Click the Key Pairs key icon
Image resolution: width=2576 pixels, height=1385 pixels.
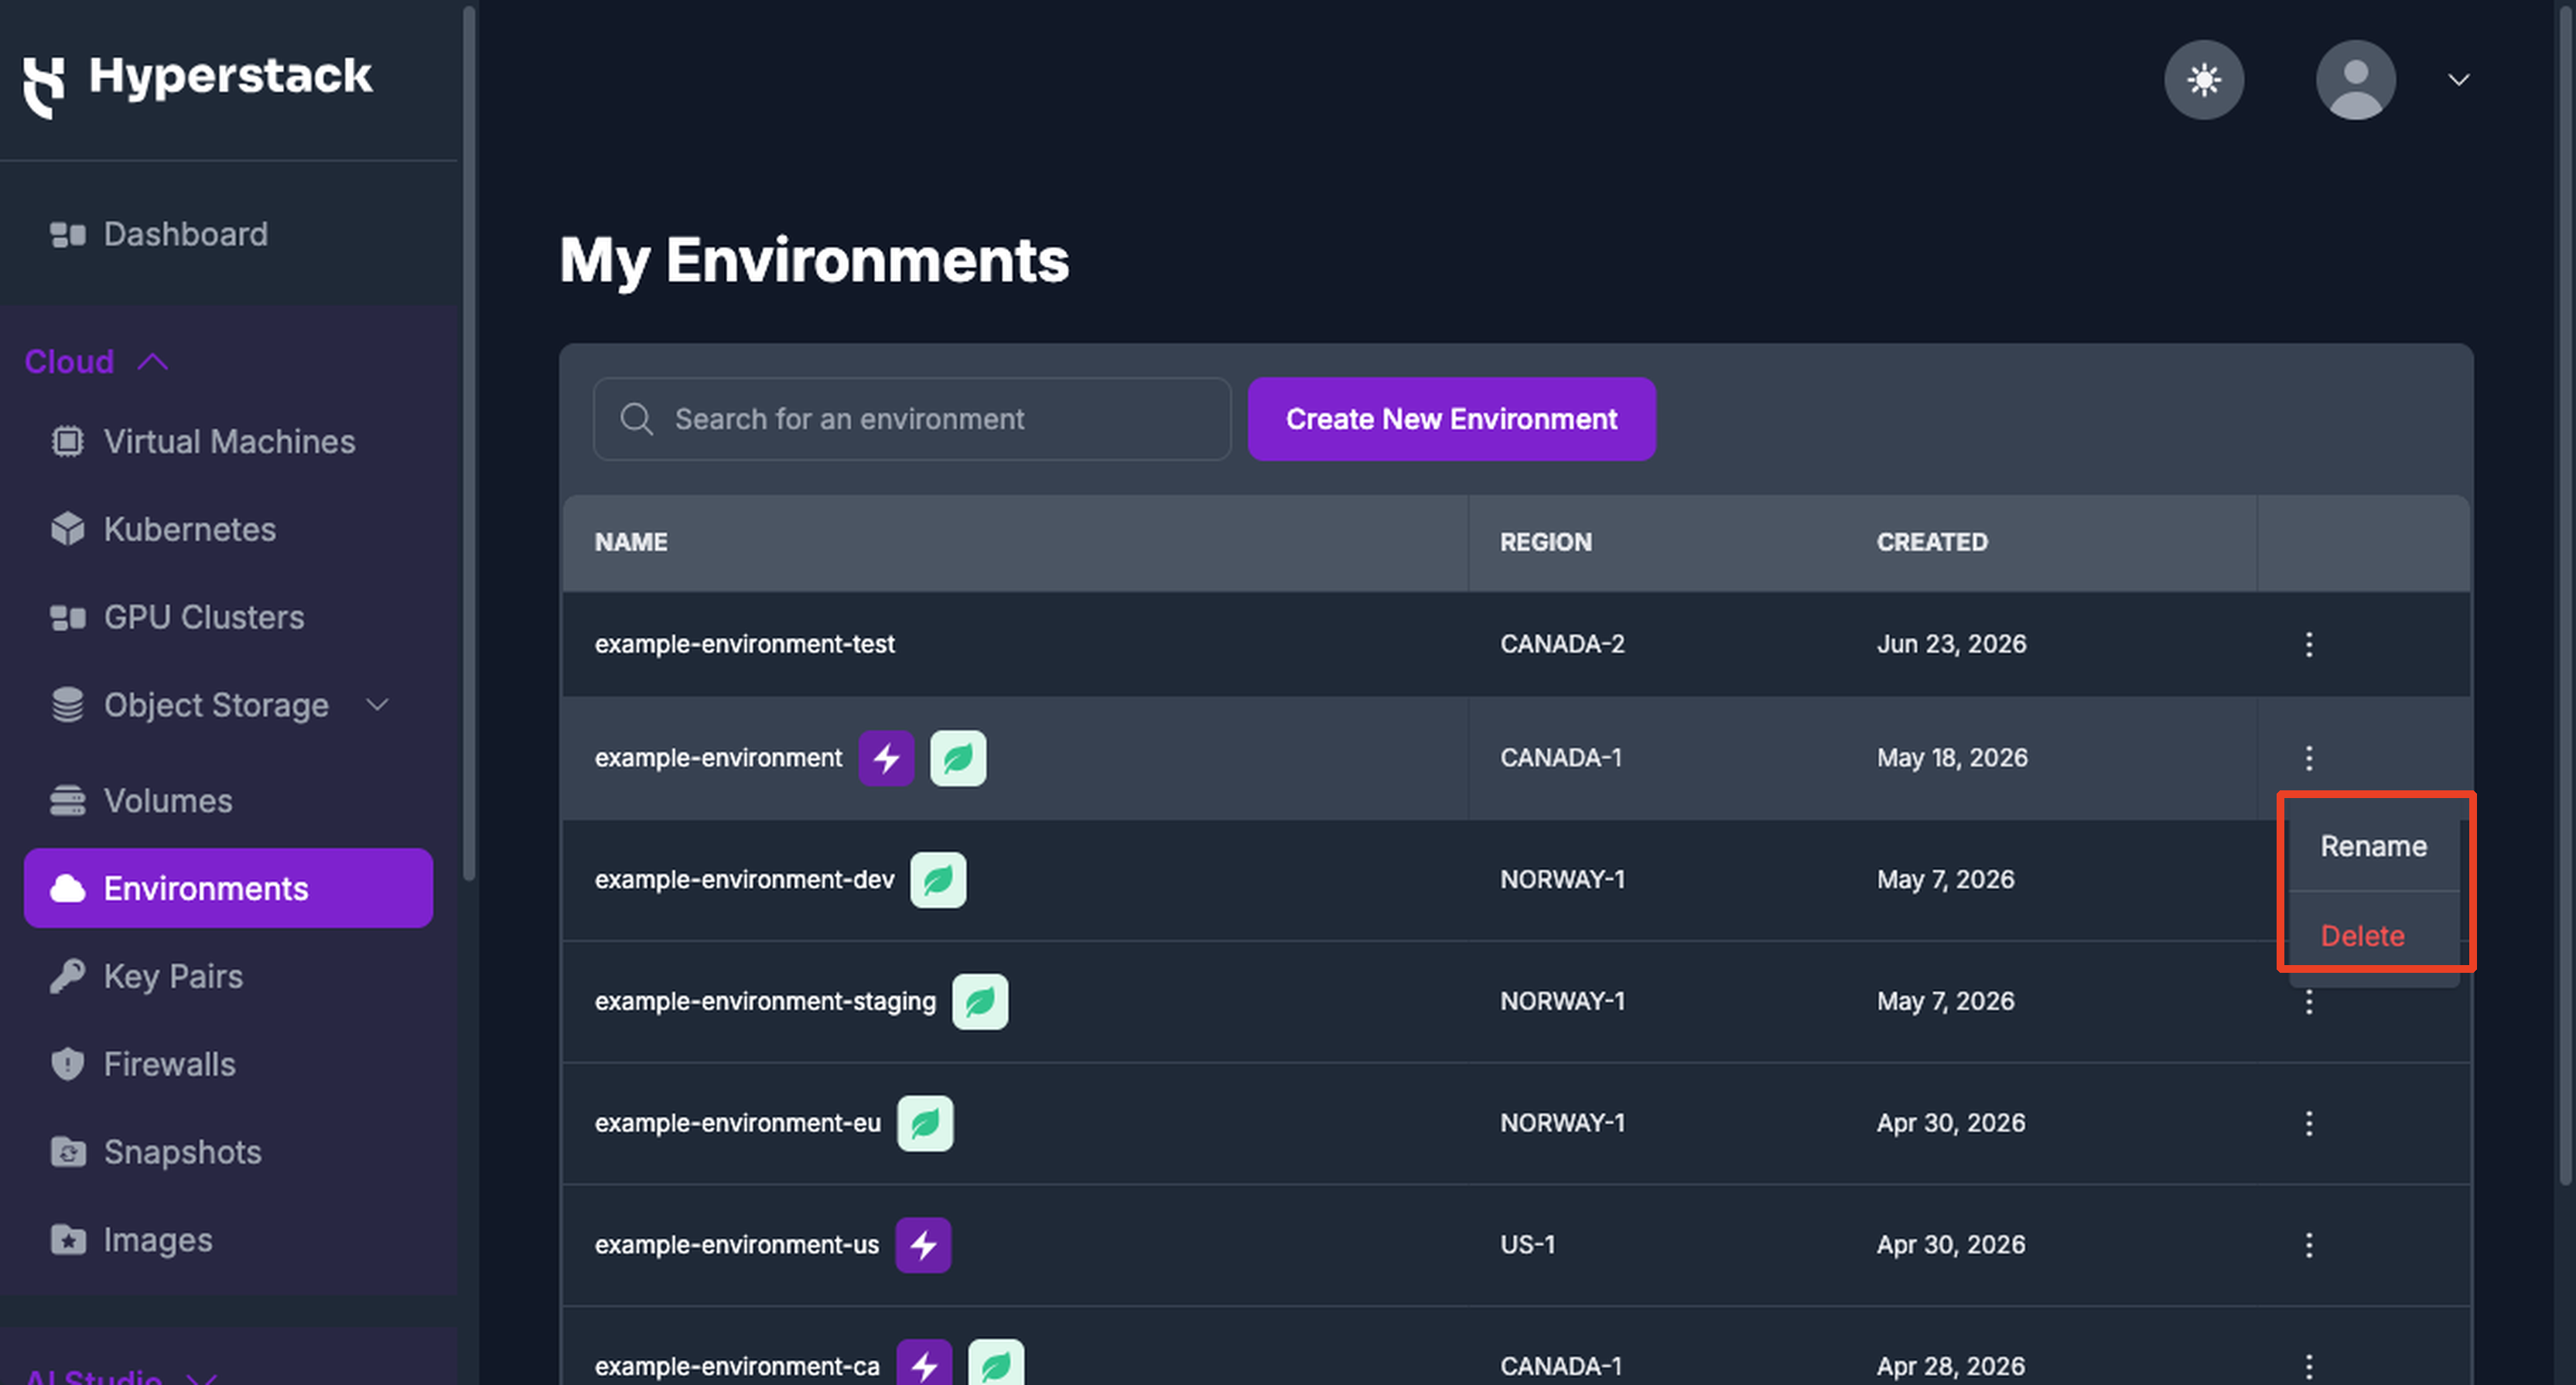click(x=68, y=976)
